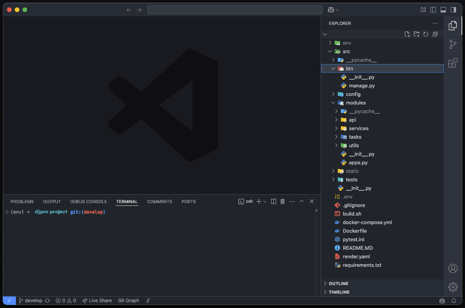Click the lightning bolt status bar icon

pos(148,301)
